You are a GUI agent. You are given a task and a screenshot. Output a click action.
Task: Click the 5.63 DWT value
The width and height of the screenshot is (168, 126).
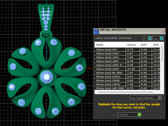coord(144,88)
